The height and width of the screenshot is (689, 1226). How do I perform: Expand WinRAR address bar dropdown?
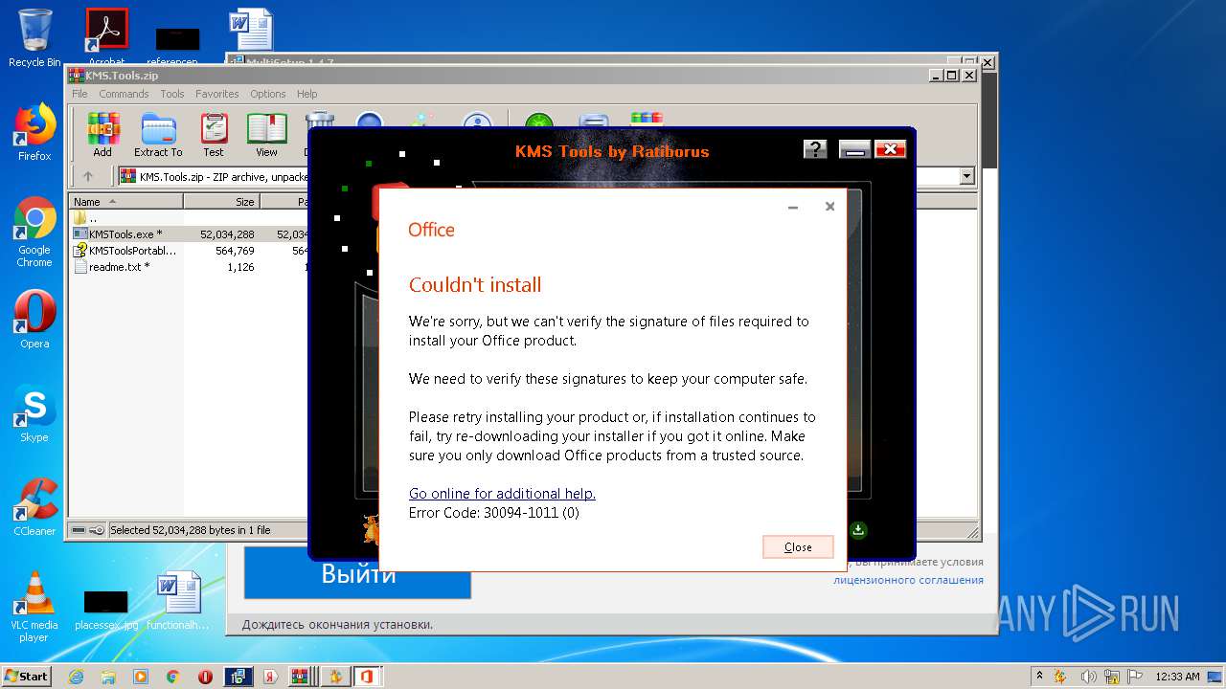(966, 176)
